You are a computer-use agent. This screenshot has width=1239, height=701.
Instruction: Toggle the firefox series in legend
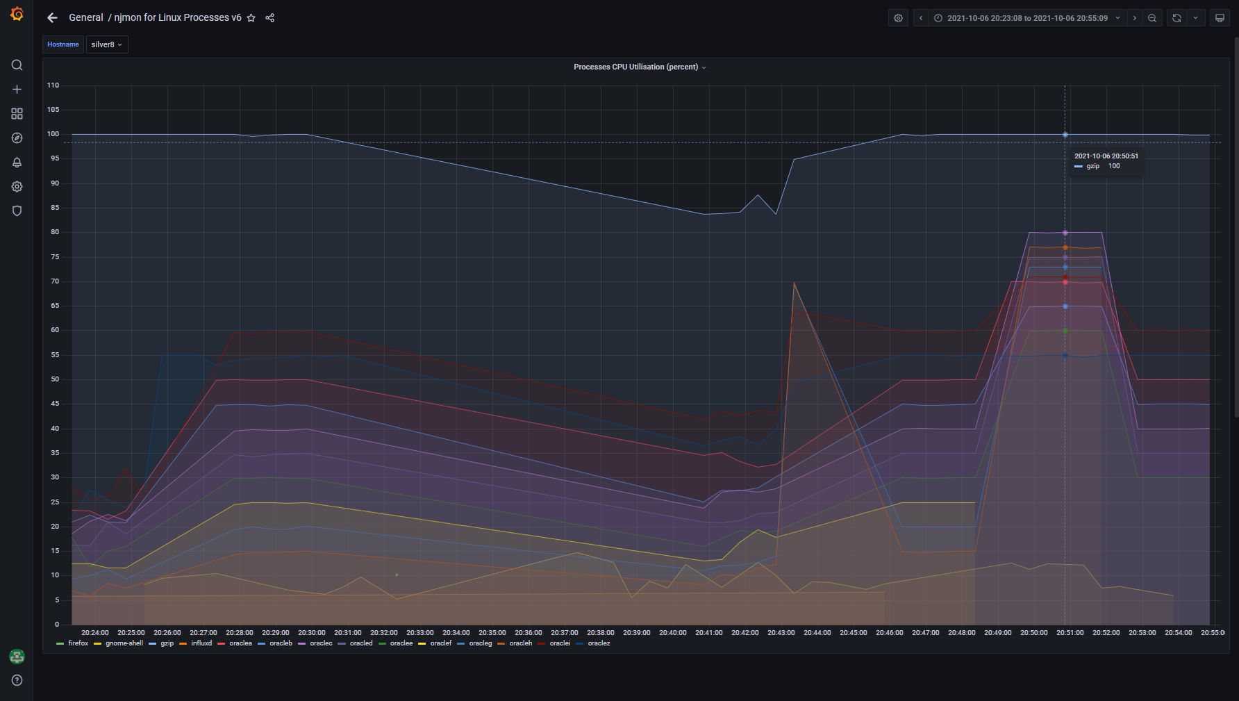[78, 643]
